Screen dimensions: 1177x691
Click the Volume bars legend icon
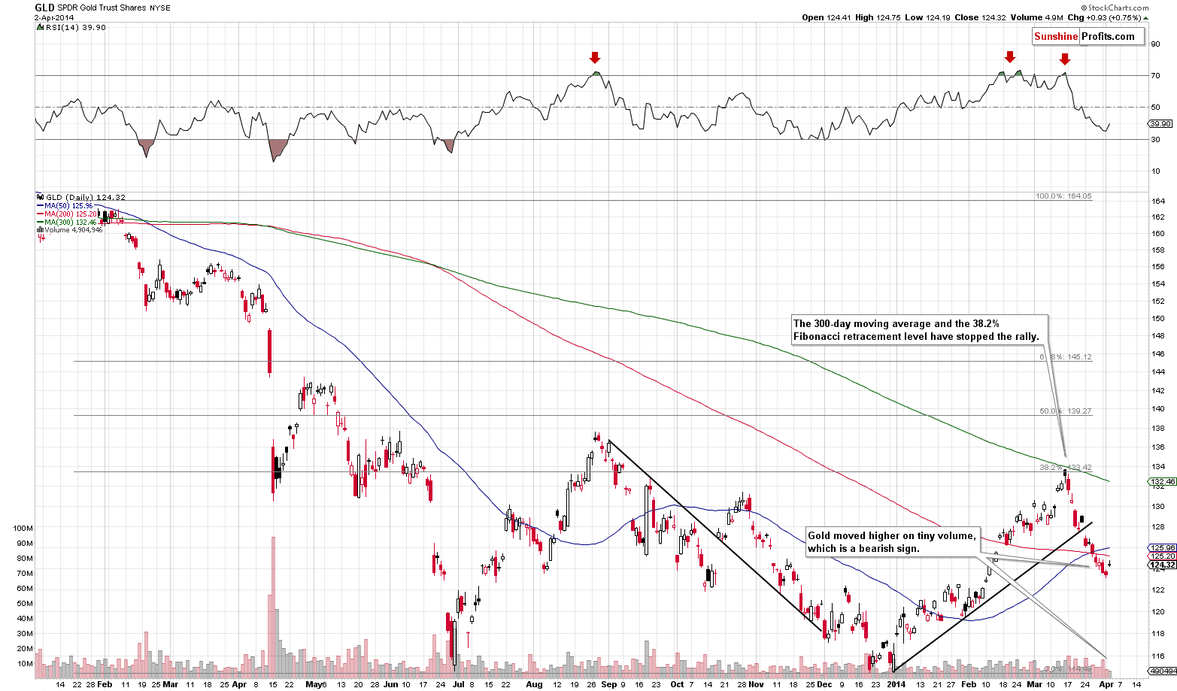click(40, 230)
